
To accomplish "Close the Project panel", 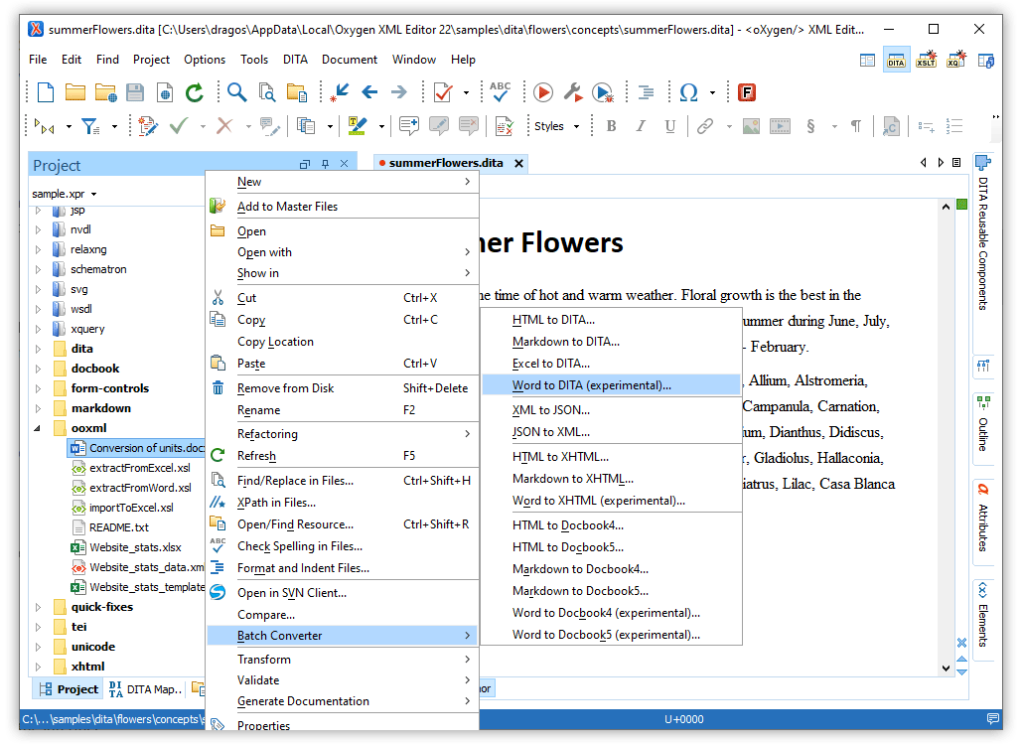I will pyautogui.click(x=345, y=164).
